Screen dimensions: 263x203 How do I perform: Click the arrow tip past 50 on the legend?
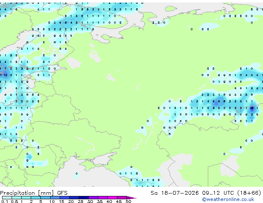click(x=131, y=198)
